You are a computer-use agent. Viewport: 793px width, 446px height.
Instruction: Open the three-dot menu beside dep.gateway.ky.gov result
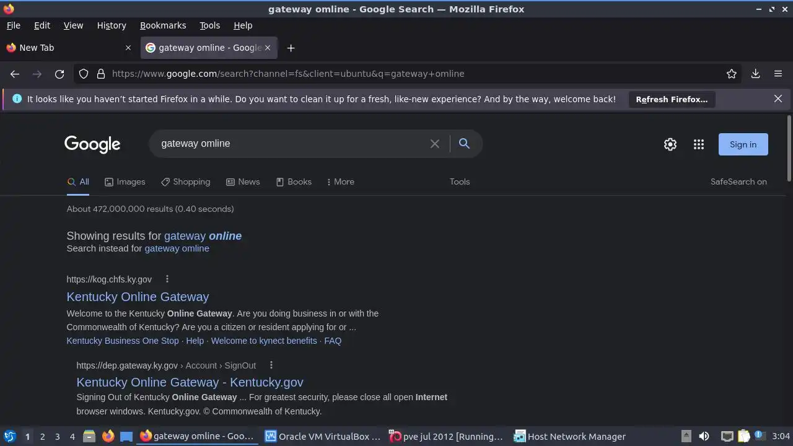point(271,365)
